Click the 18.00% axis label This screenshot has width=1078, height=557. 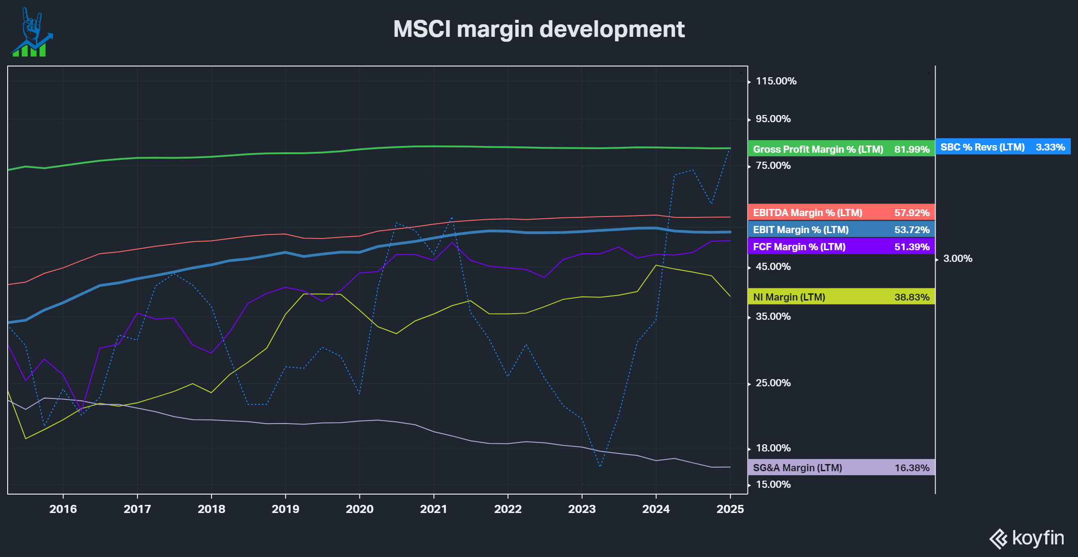pos(773,448)
